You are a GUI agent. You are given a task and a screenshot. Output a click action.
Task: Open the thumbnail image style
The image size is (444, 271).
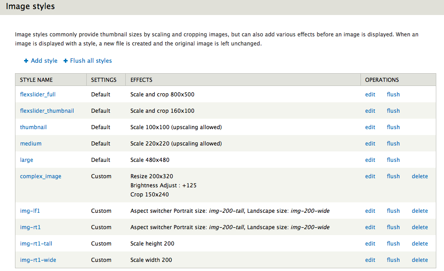tap(33, 127)
